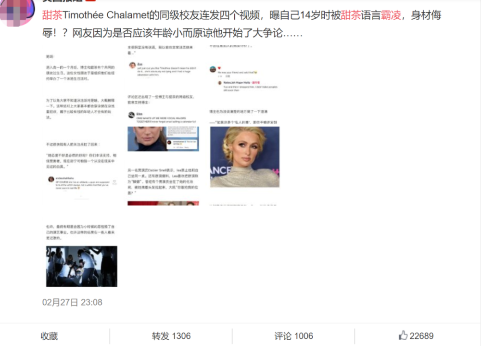Open the 霸凌 keyword link
481x346 pixels.
click(391, 15)
